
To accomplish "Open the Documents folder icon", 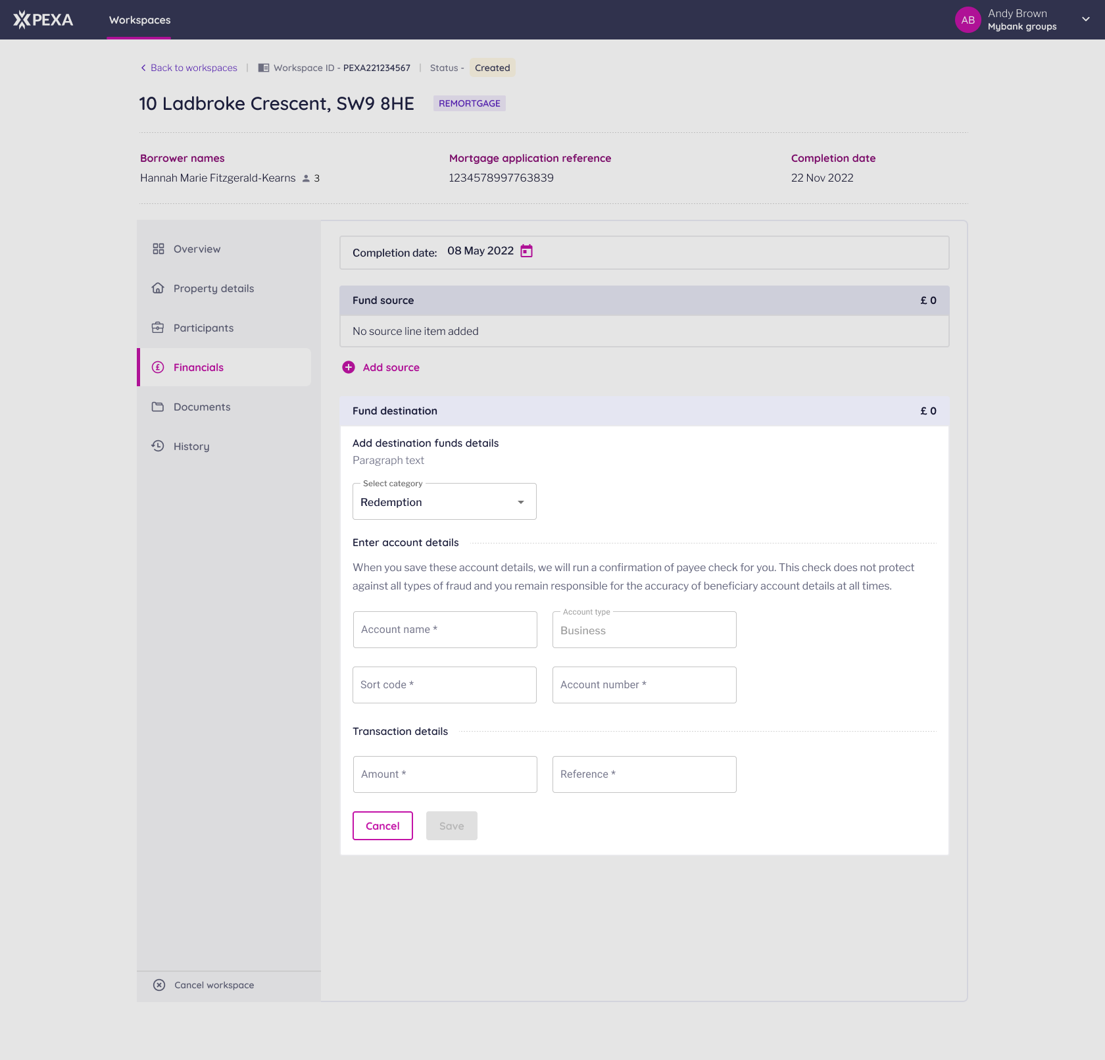I will 158,407.
